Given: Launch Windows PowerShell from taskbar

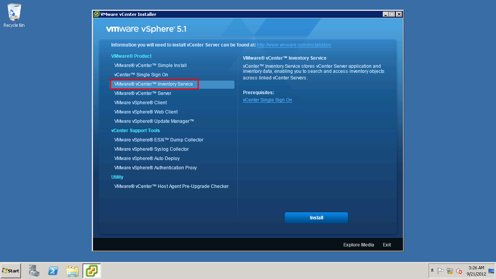Looking at the screenshot, I should pyautogui.click(x=53, y=271).
